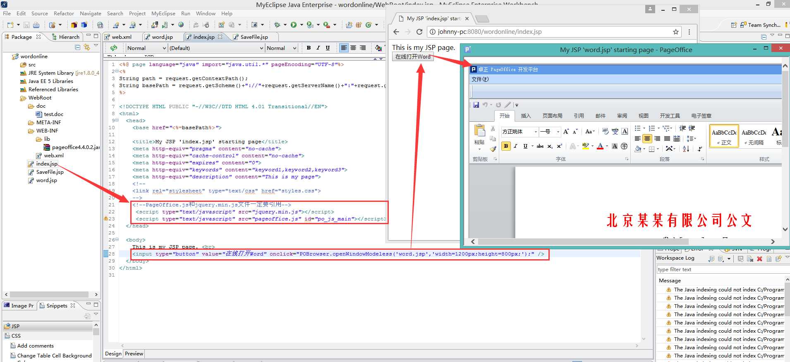This screenshot has width=790, height=362.
Task: Toggle center paragraph alignment in Word ribbon
Action: 647,139
